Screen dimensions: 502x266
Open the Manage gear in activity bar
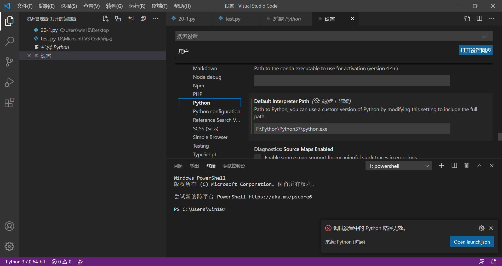(9, 246)
